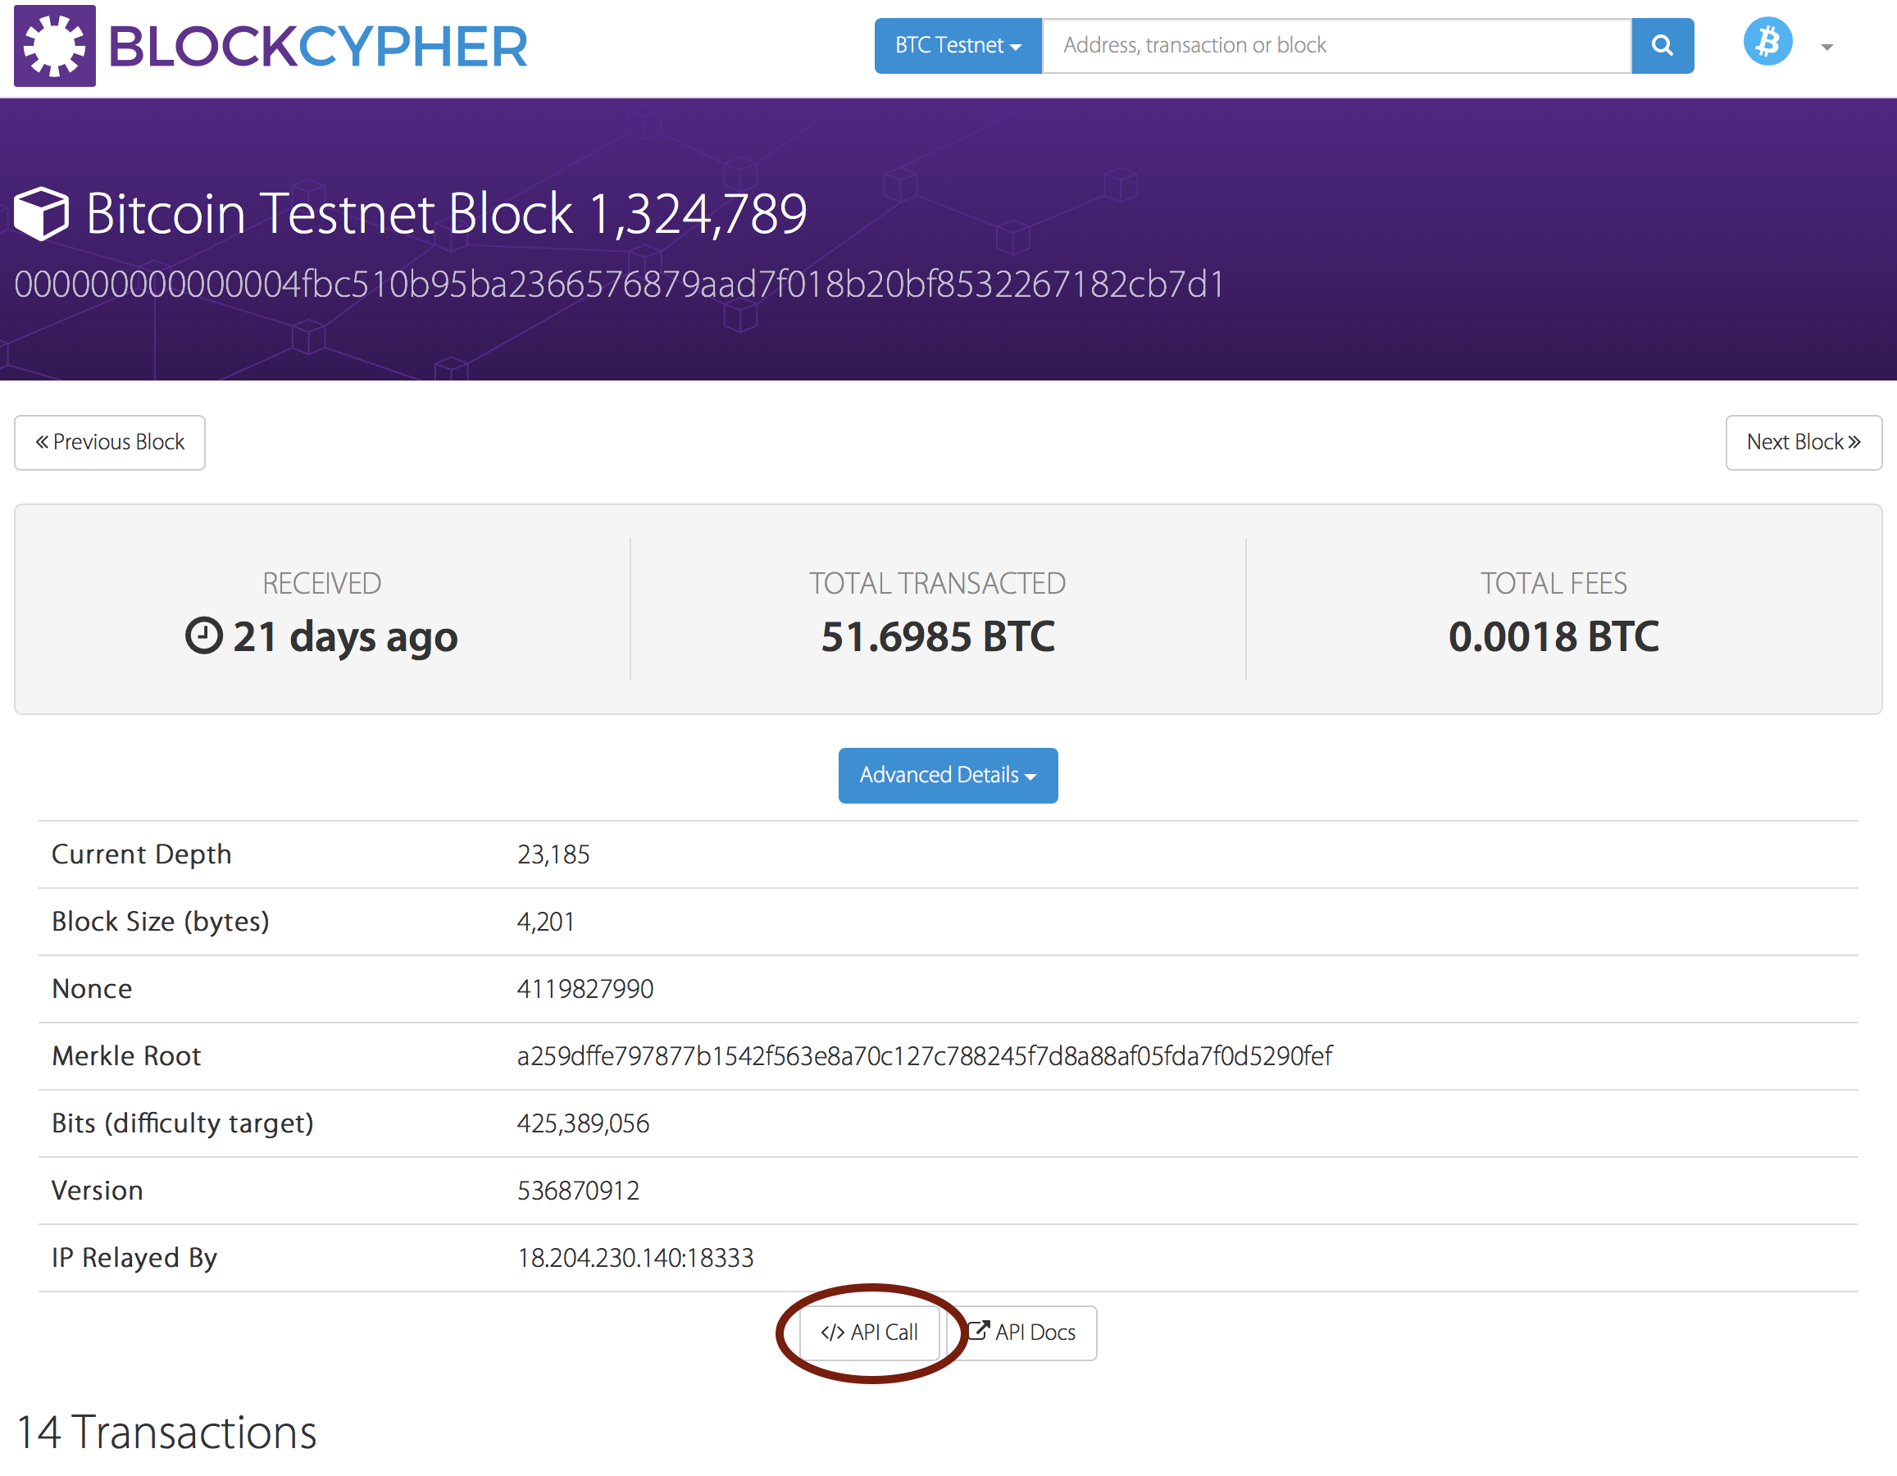Screen dimensions: 1897x1476
Task: Click the blue Bitcoin coin icon
Action: pyautogui.click(x=1767, y=42)
